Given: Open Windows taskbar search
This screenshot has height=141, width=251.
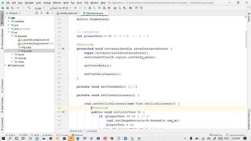Looking at the screenshot, I should coord(10,138).
